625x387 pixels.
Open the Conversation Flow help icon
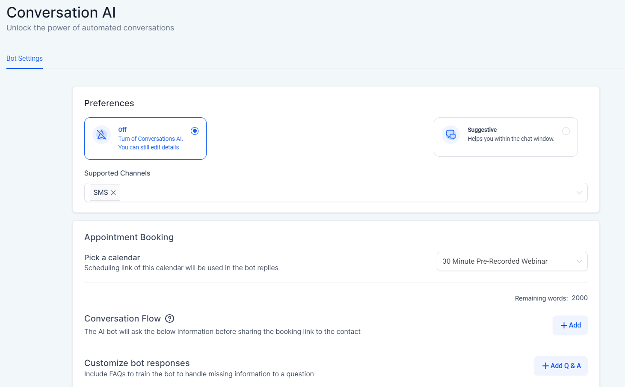(169, 319)
